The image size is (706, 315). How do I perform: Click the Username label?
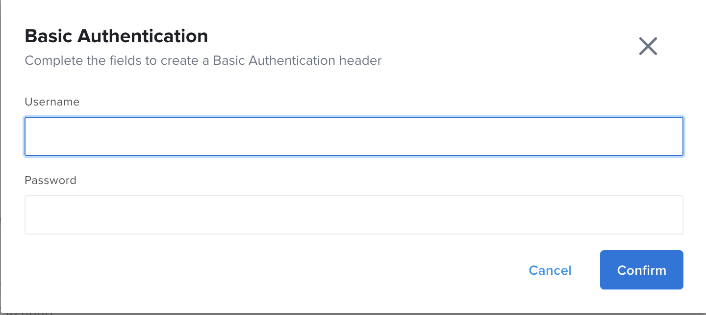click(x=52, y=102)
